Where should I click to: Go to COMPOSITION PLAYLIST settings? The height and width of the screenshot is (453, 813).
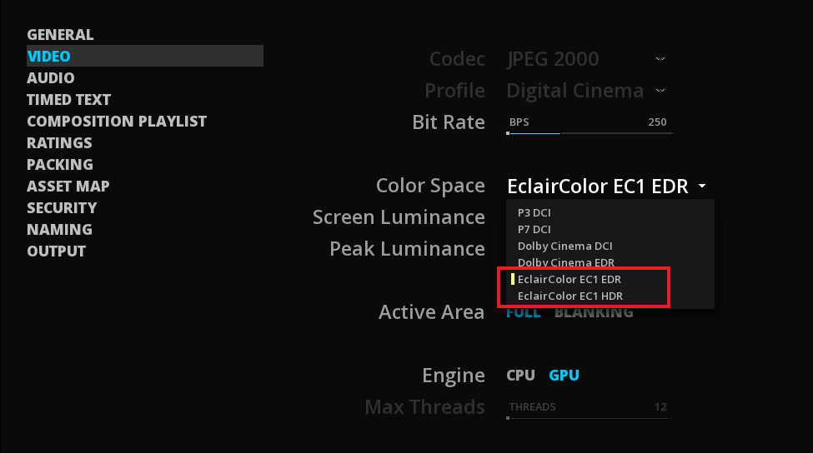(117, 121)
